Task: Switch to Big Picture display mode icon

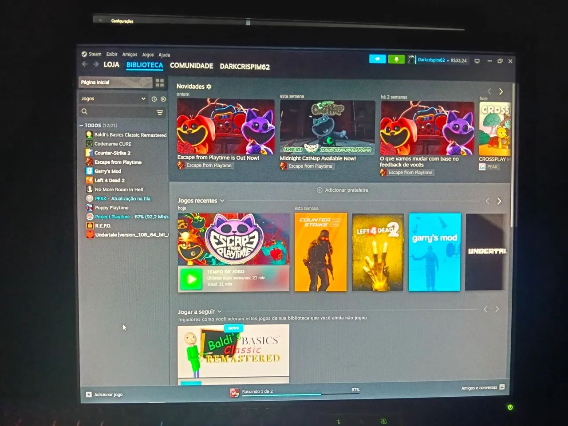Action: 477,61
